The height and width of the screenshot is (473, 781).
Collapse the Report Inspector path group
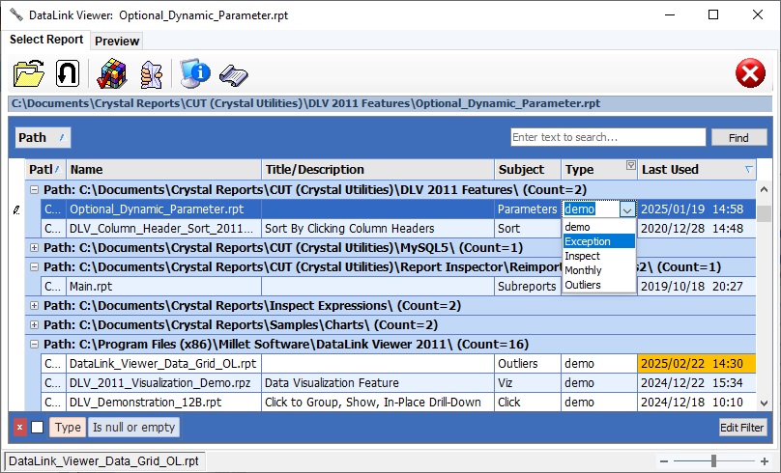click(x=34, y=267)
